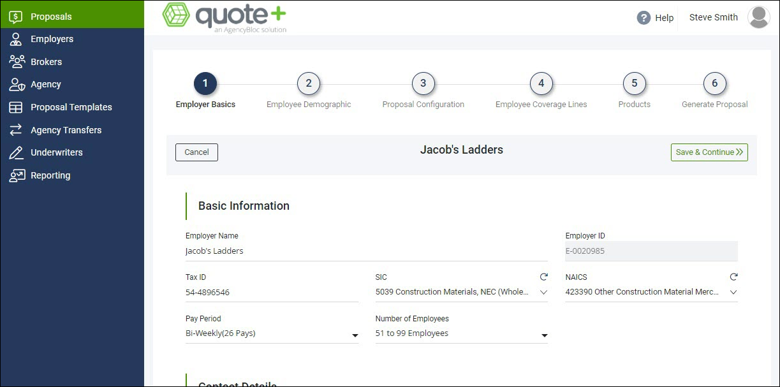Click the Help question mark icon

(644, 18)
